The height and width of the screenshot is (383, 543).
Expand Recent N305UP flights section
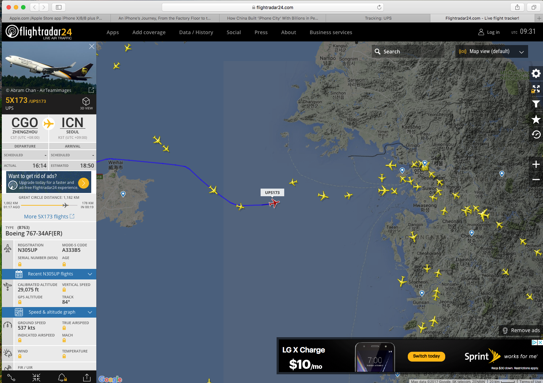point(49,274)
